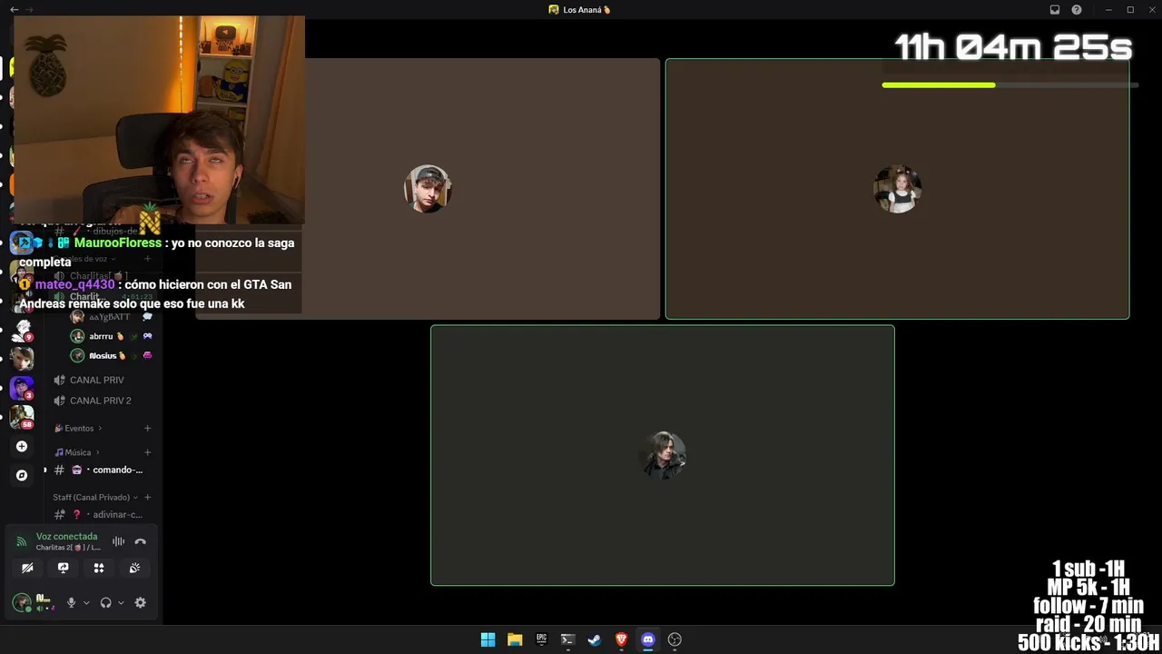This screenshot has height=654, width=1162.
Task: Open the Help question mark icon
Action: coord(1077,9)
